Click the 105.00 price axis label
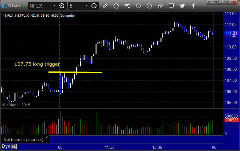Image resolution: width=240 pixels, height=151 pixels. pos(231,103)
